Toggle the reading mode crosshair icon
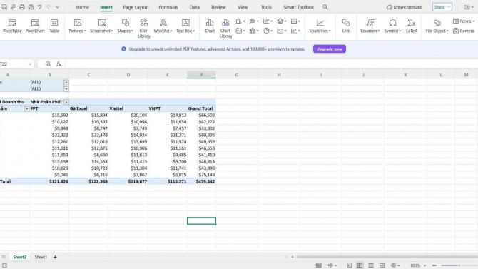 (332, 265)
